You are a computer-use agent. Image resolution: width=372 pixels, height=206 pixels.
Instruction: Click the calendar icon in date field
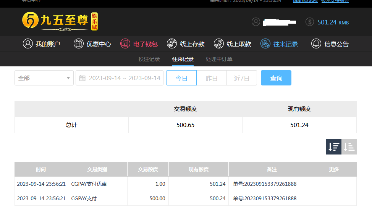[82, 78]
